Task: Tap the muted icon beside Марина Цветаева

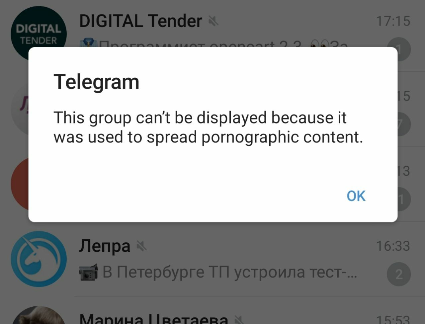Action: click(x=240, y=320)
